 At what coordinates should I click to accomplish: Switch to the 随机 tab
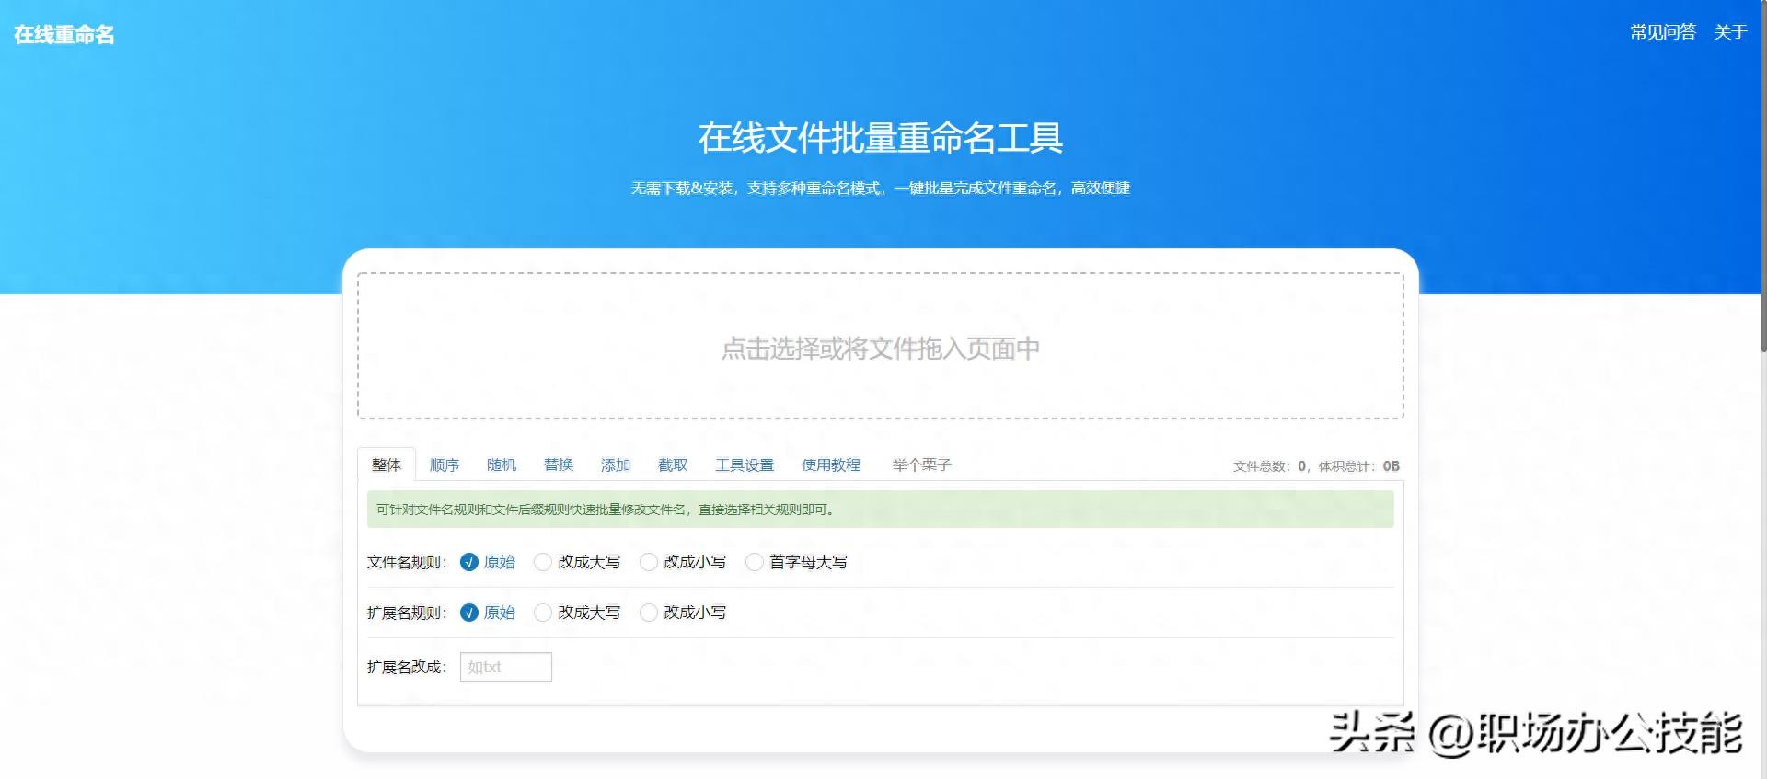(502, 465)
